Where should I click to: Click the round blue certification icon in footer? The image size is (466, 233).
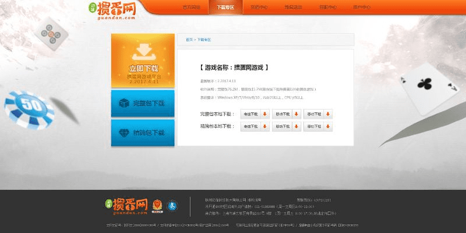[172, 206]
